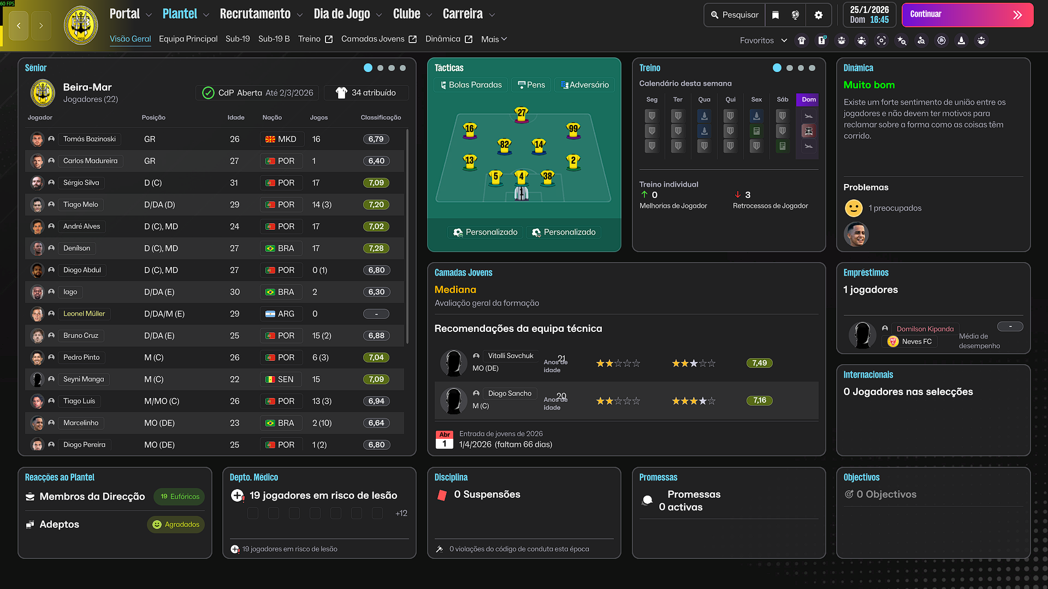Click the training cone favourite icon

tap(961, 40)
